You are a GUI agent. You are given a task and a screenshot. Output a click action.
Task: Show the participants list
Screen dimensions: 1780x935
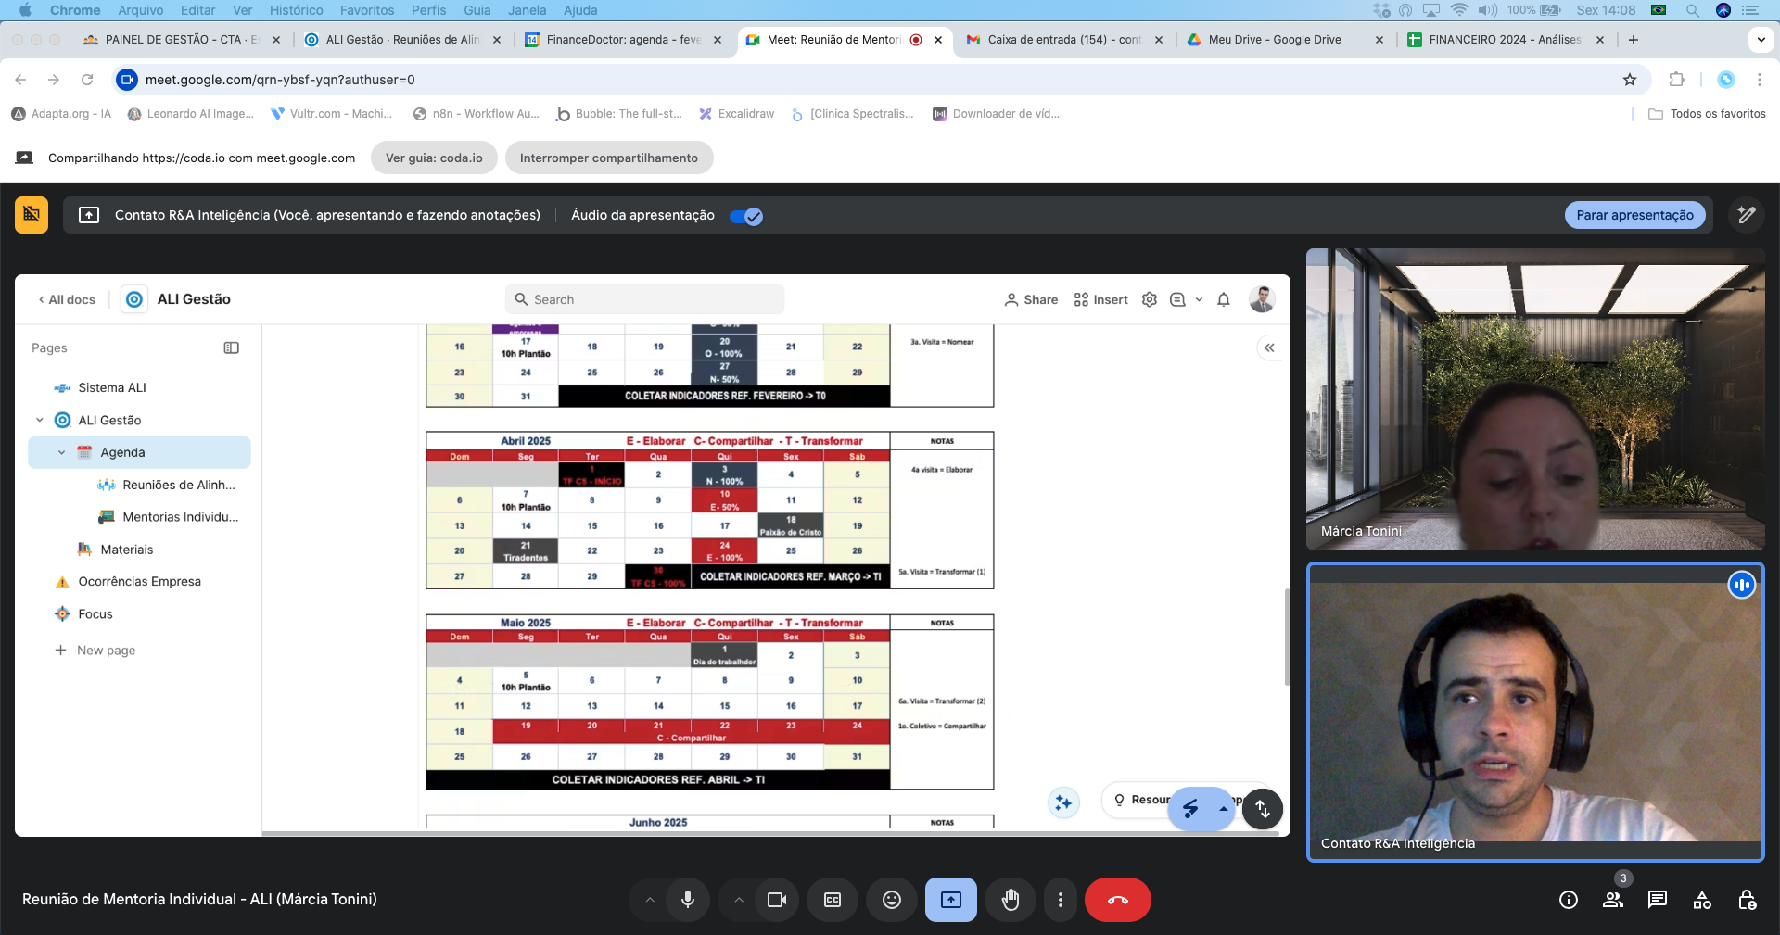coord(1613,900)
